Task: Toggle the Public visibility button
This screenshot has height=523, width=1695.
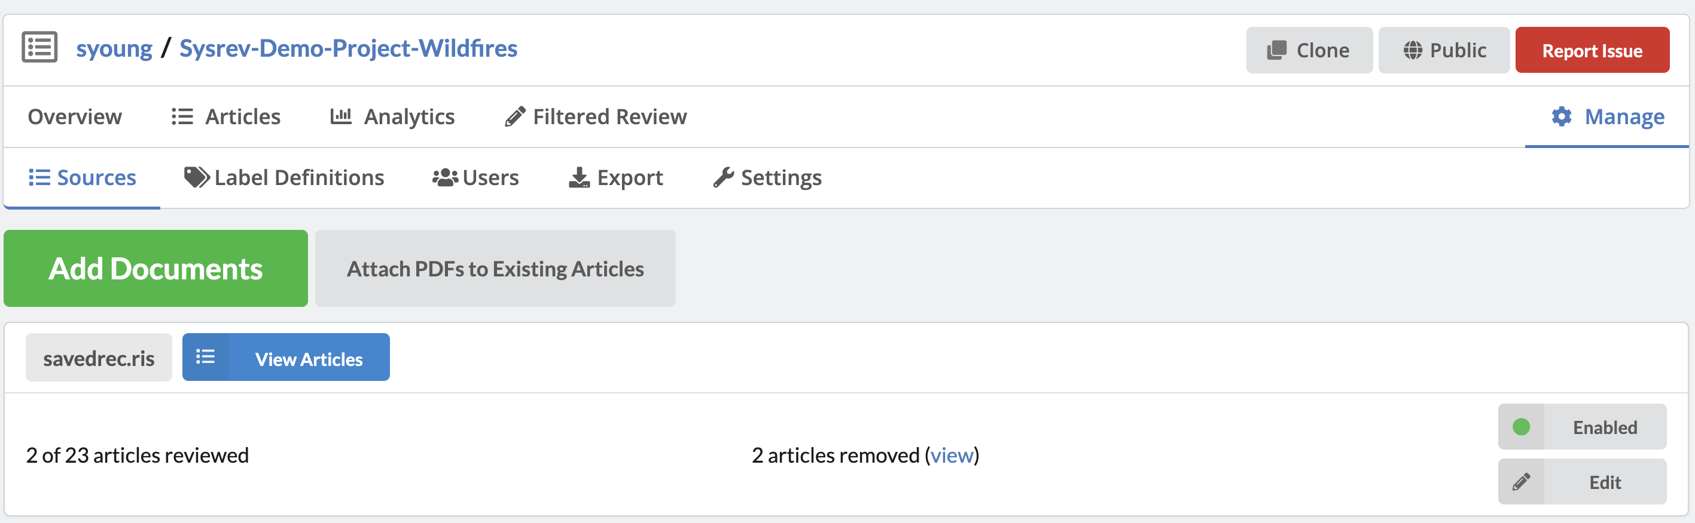Action: (x=1444, y=51)
